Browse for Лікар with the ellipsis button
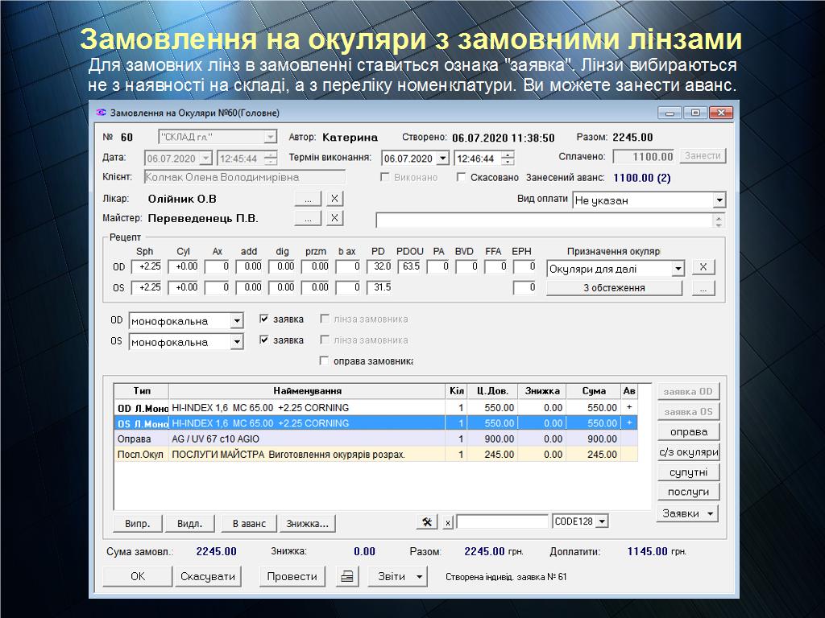 point(308,199)
